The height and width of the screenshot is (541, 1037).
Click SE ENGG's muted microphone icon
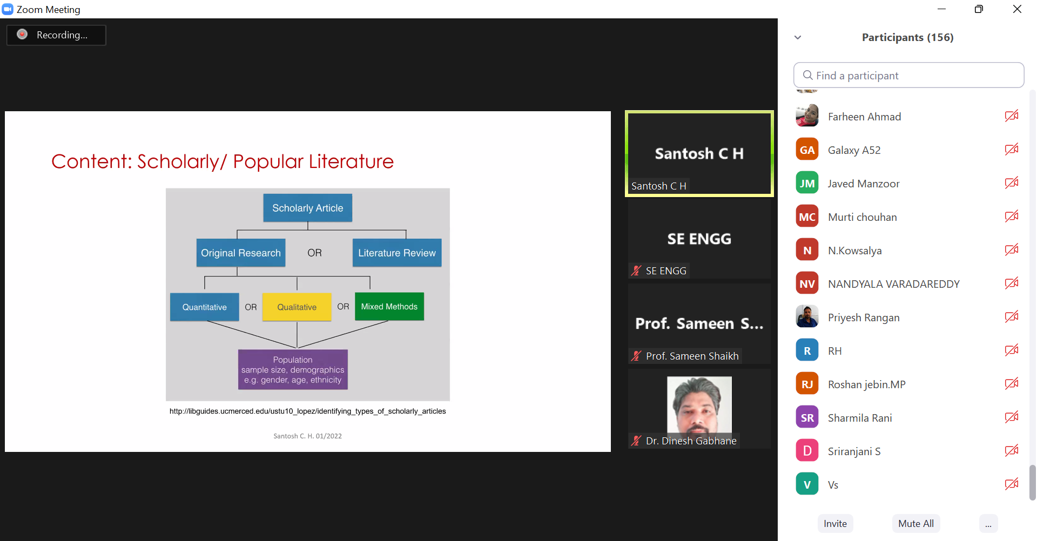click(x=636, y=270)
